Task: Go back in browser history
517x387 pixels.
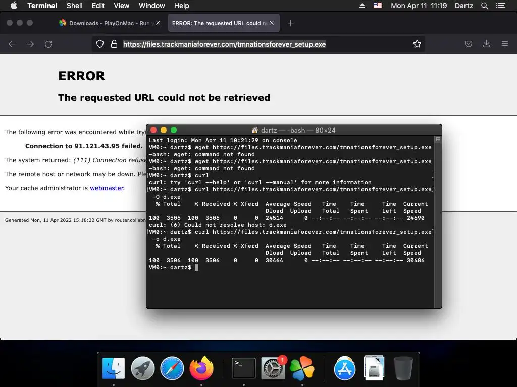Action: [12, 44]
